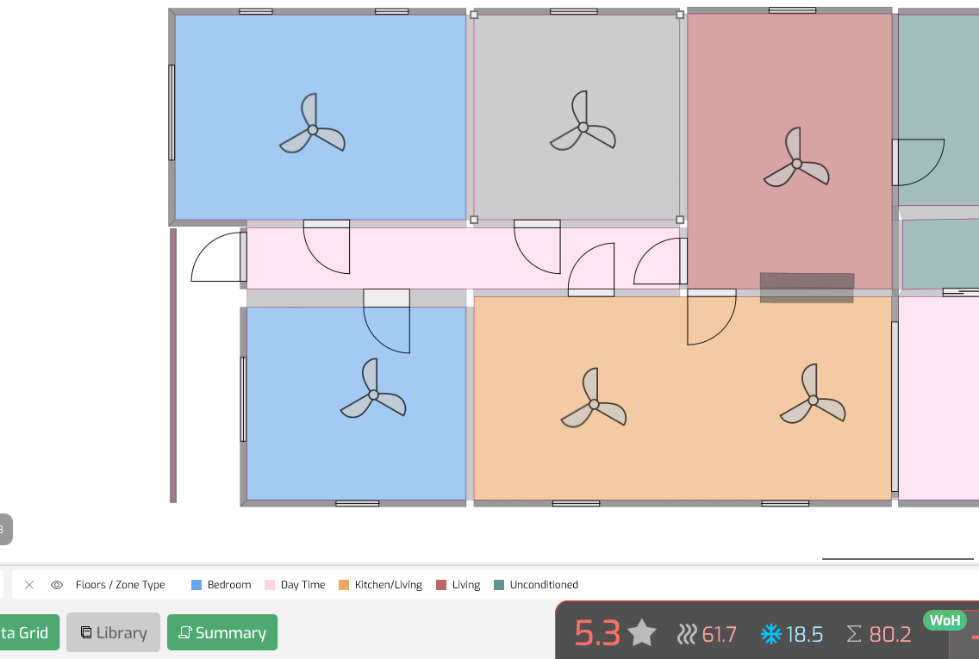Click the Kitchen/Living orange legend swatch
Image resolution: width=979 pixels, height=659 pixels.
344,585
